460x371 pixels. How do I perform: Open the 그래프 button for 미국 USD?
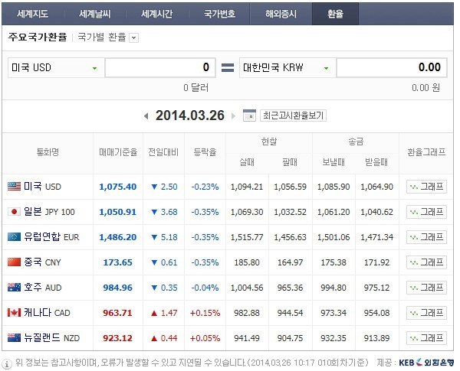click(x=426, y=187)
